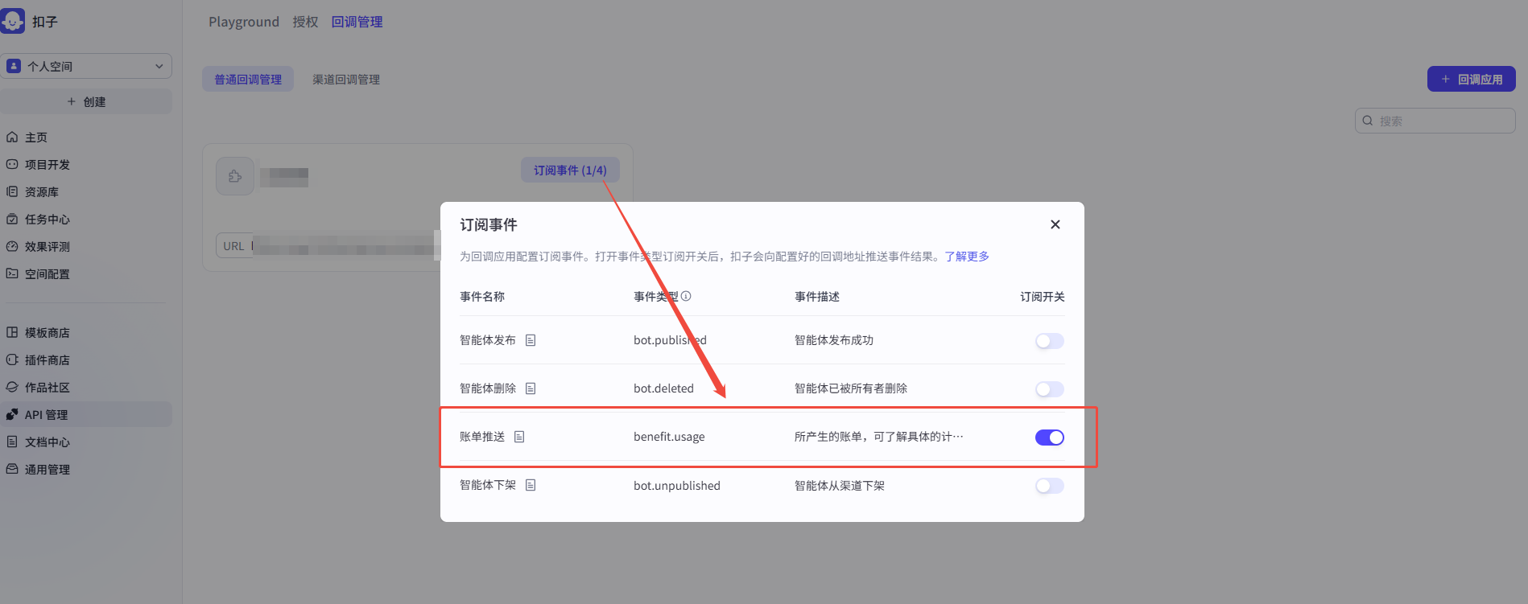The height and width of the screenshot is (604, 1528).
Task: Click the 了解更多 link
Action: [x=966, y=257]
